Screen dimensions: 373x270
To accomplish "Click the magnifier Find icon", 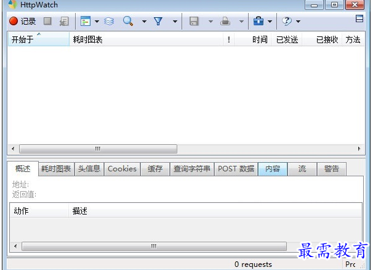I will click(x=128, y=21).
